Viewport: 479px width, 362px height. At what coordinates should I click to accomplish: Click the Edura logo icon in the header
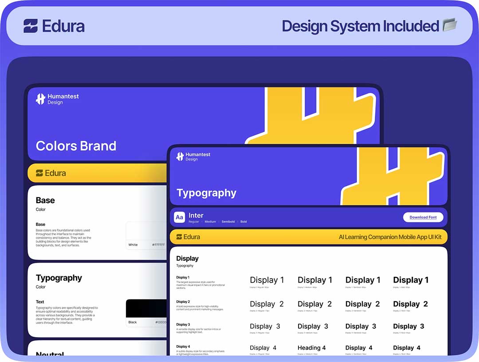31,26
